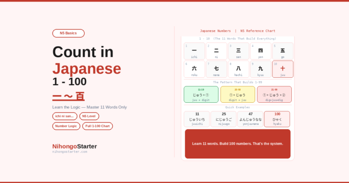This screenshot has height=183, width=349.
Task: Select number card 2 'ni'
Action: point(216,51)
